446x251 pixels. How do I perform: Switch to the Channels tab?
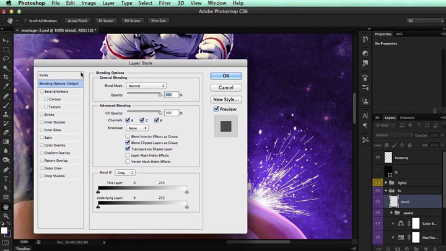(x=408, y=118)
